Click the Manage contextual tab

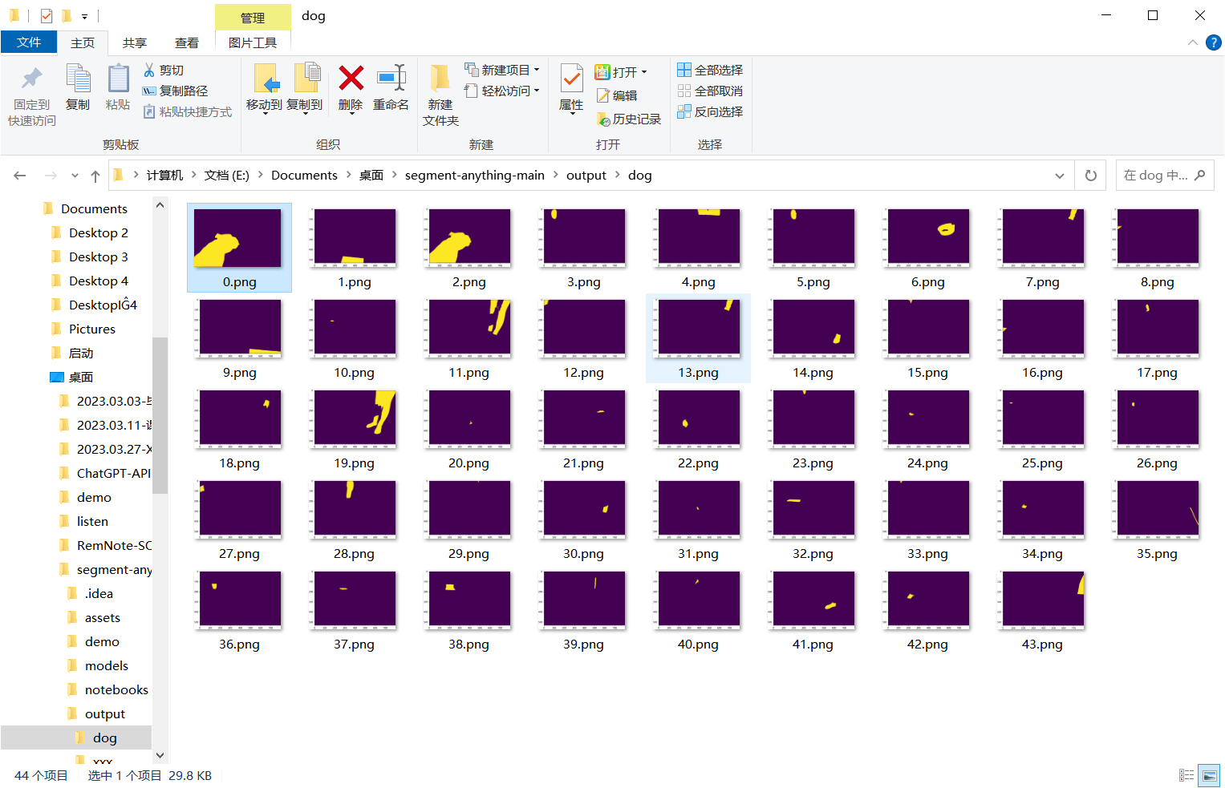pyautogui.click(x=253, y=17)
